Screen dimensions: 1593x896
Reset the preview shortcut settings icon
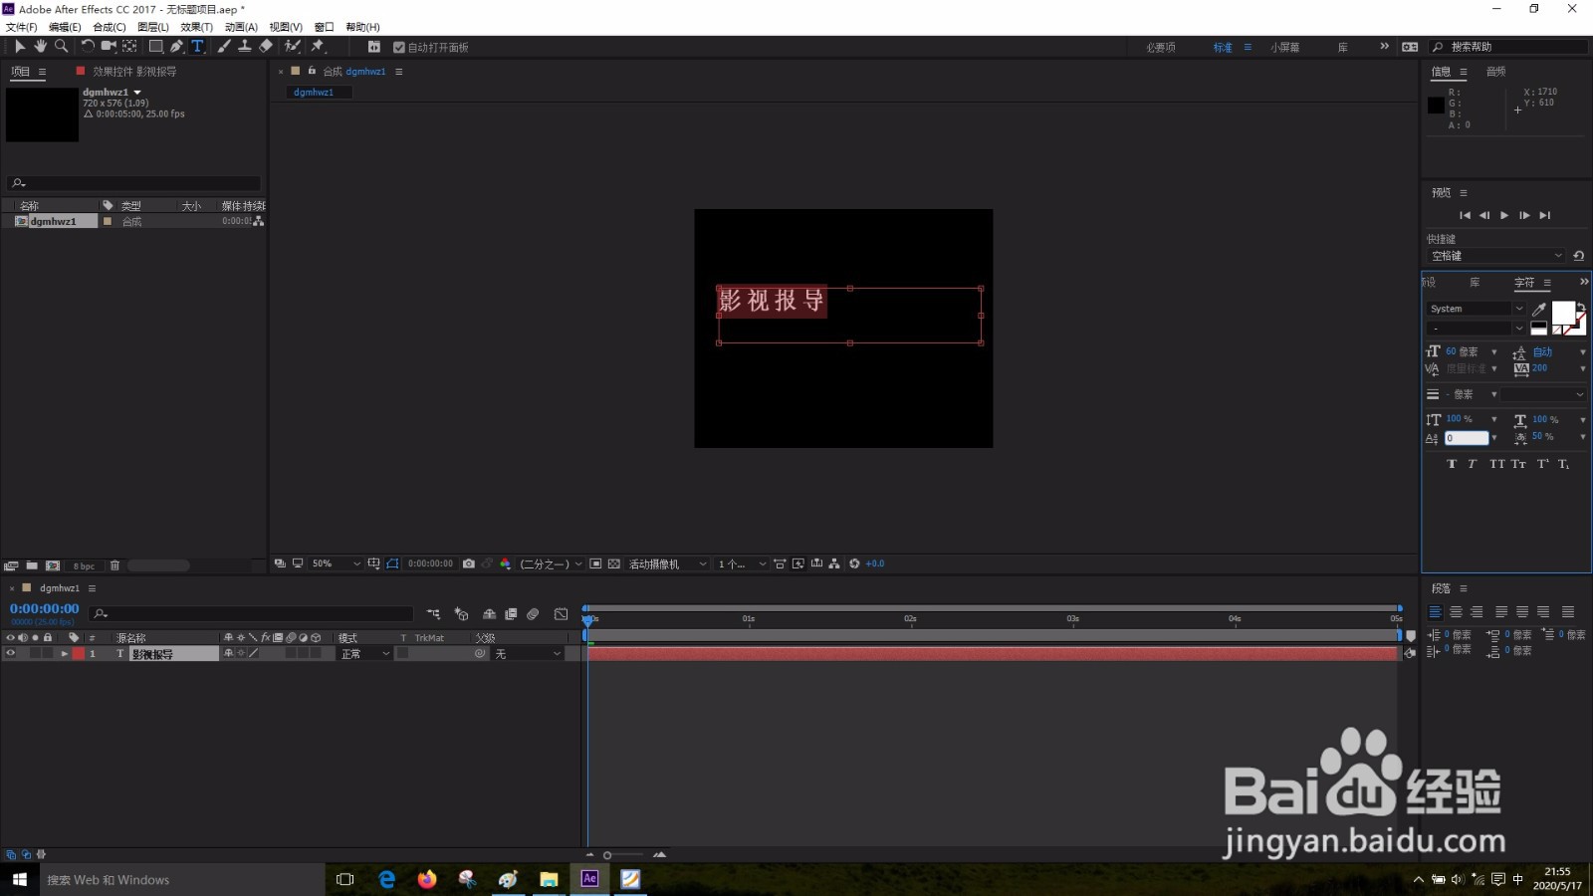(x=1578, y=256)
